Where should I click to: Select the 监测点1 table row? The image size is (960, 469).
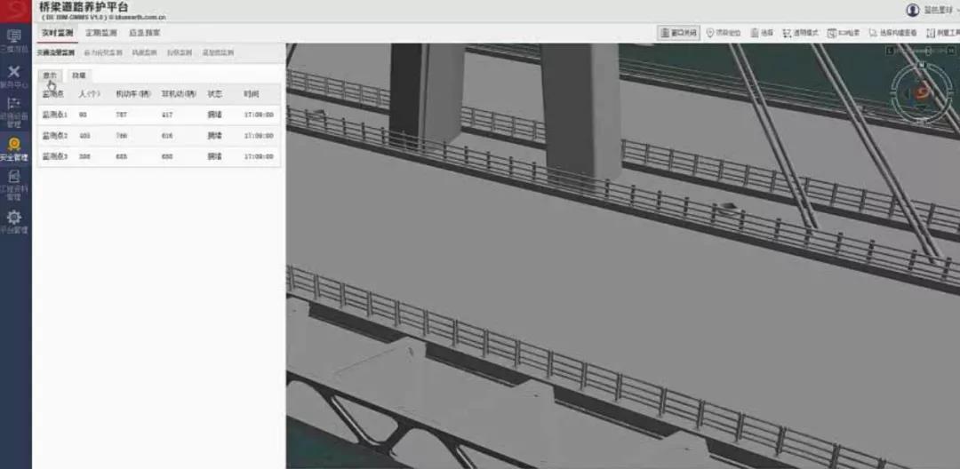[159, 115]
